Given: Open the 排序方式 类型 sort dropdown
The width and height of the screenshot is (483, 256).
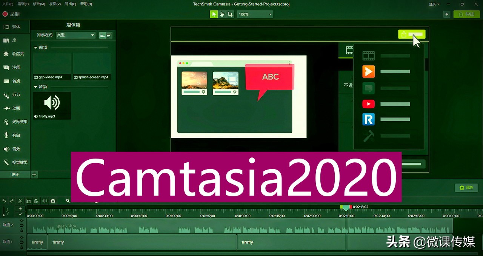Looking at the screenshot, I should pyautogui.click(x=75, y=35).
